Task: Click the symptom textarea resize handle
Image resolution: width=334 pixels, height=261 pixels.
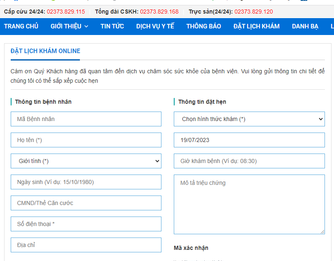Action: click(322, 232)
